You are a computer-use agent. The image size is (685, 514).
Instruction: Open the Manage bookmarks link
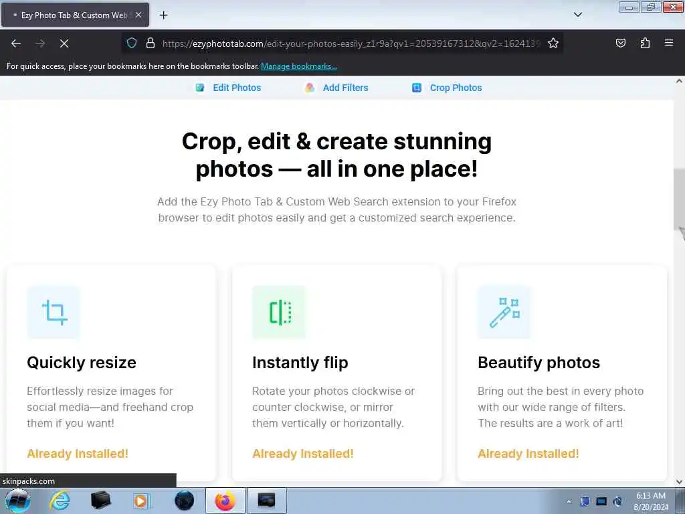click(299, 66)
